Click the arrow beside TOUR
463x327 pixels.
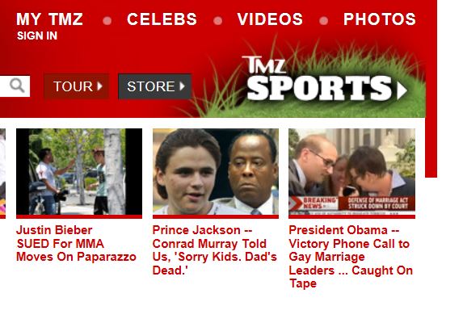100,86
